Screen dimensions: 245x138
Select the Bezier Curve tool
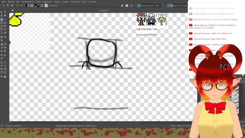coord(2,30)
